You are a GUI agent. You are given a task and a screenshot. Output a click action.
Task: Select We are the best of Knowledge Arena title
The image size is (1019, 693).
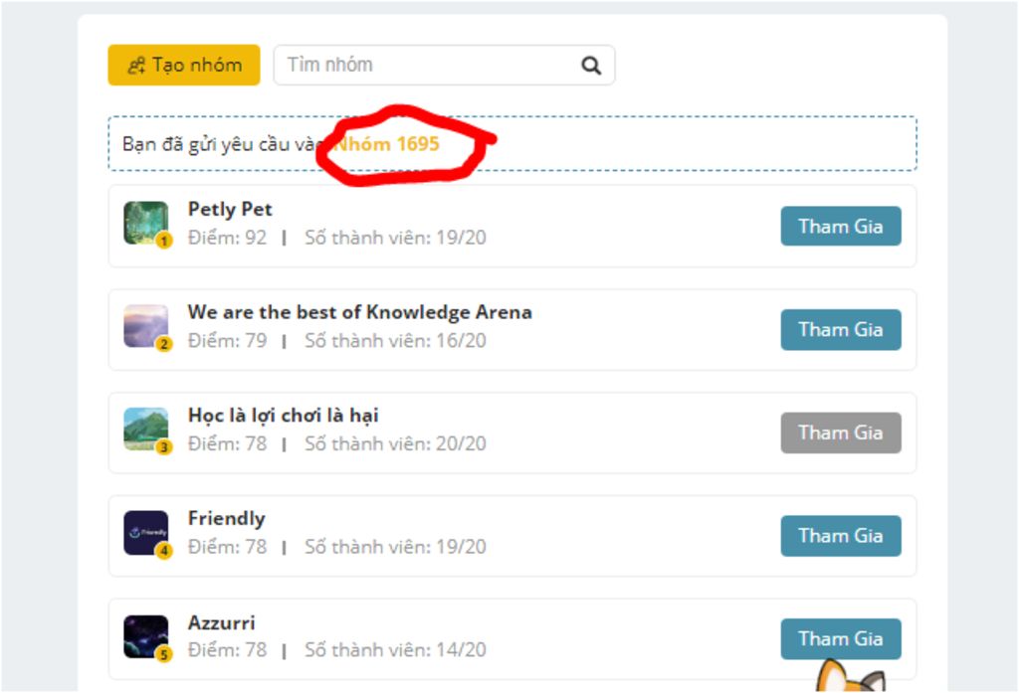point(360,312)
